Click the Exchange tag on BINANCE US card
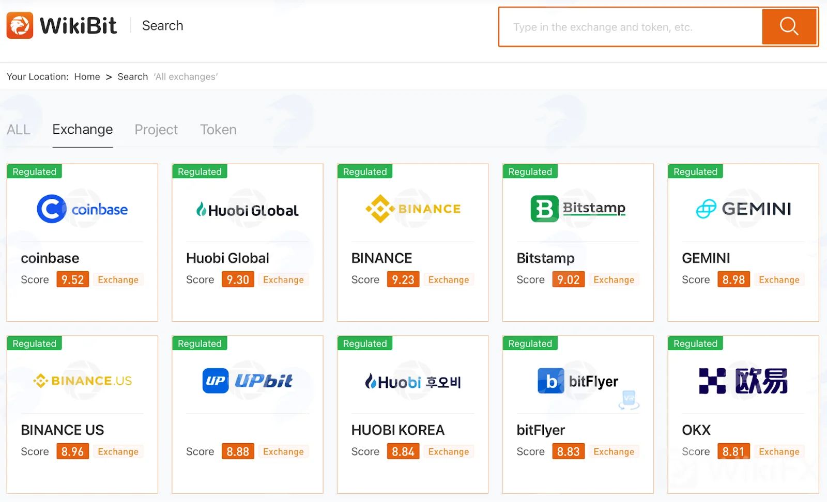This screenshot has width=827, height=502. [x=118, y=451]
